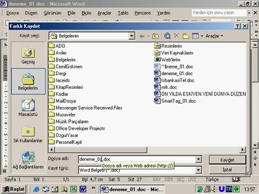Create a new folder

click(186, 36)
